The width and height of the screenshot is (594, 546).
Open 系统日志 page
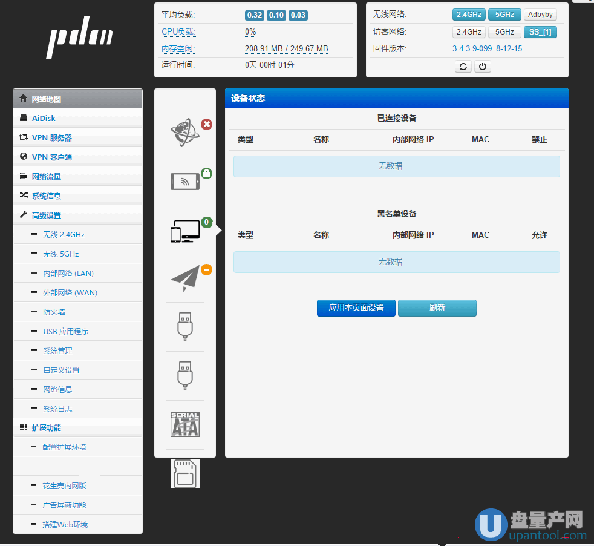pyautogui.click(x=77, y=409)
